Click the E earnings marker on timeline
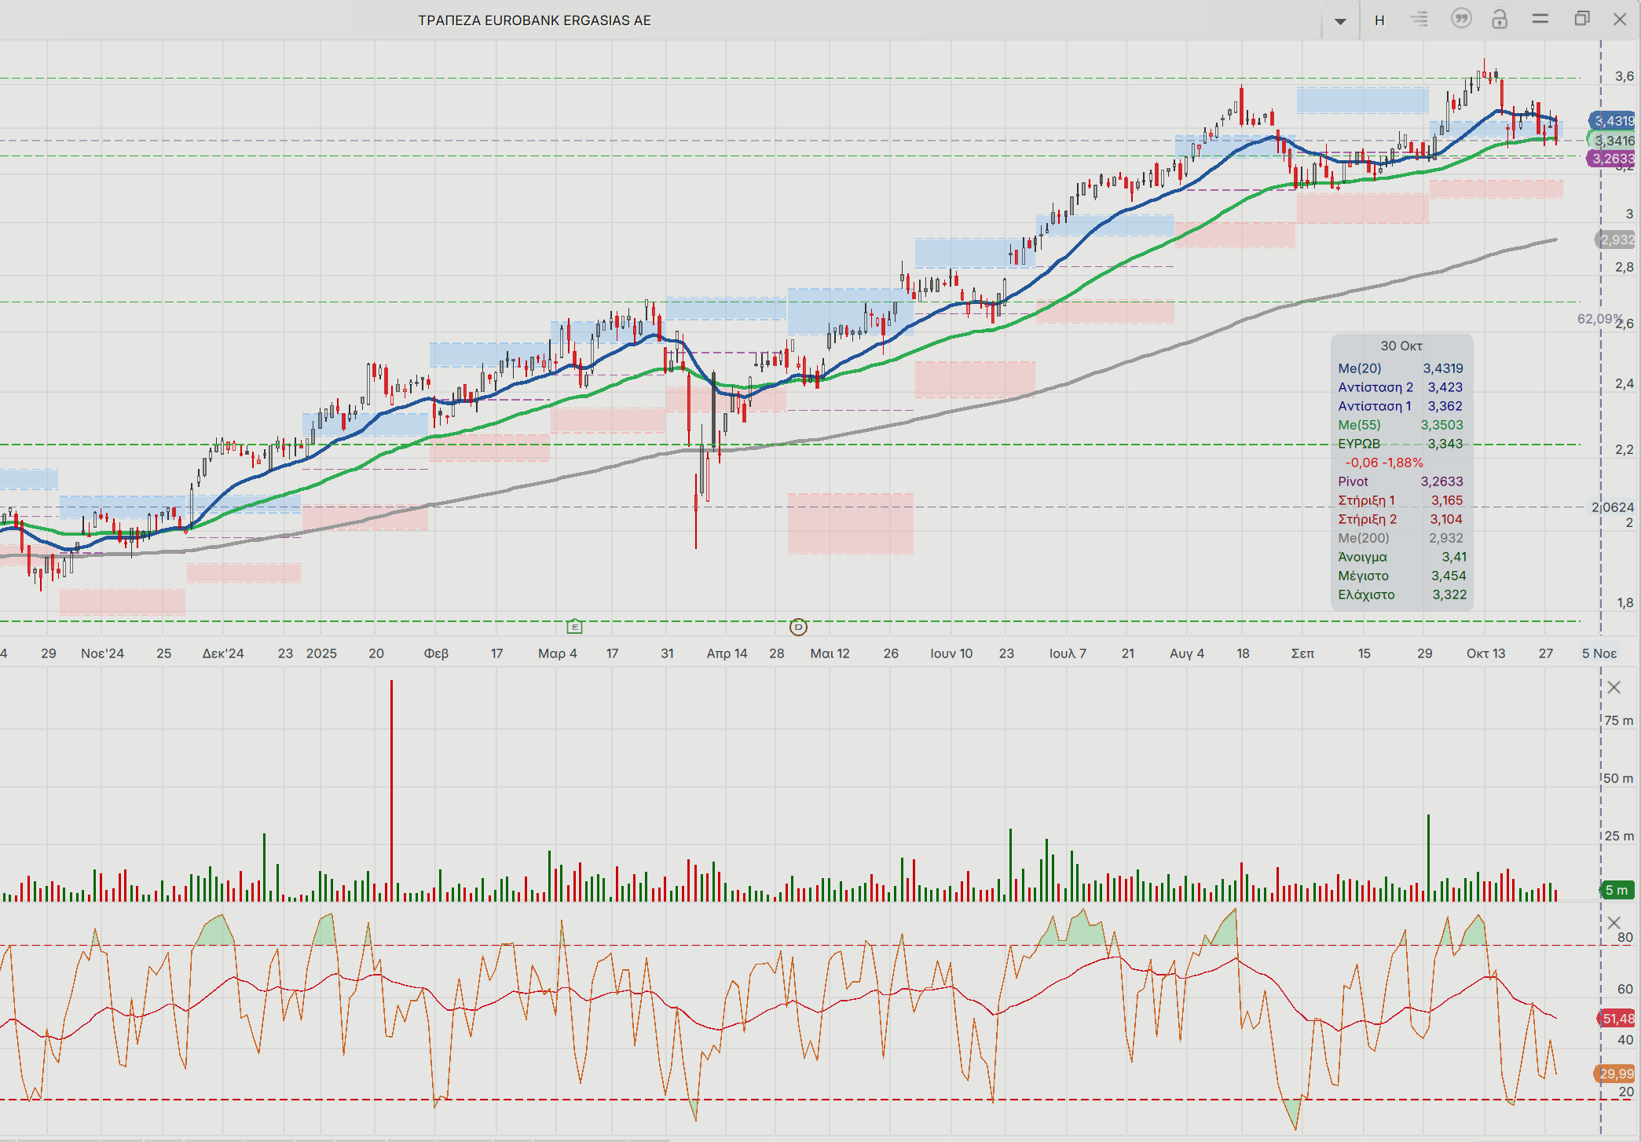The width and height of the screenshot is (1641, 1142). pyautogui.click(x=575, y=627)
